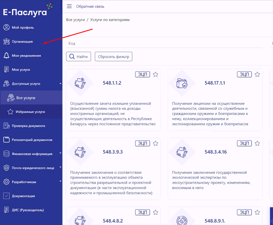The height and width of the screenshot is (225, 273).
Task: Click the Сбросить фильтр button
Action: [x=113, y=57]
